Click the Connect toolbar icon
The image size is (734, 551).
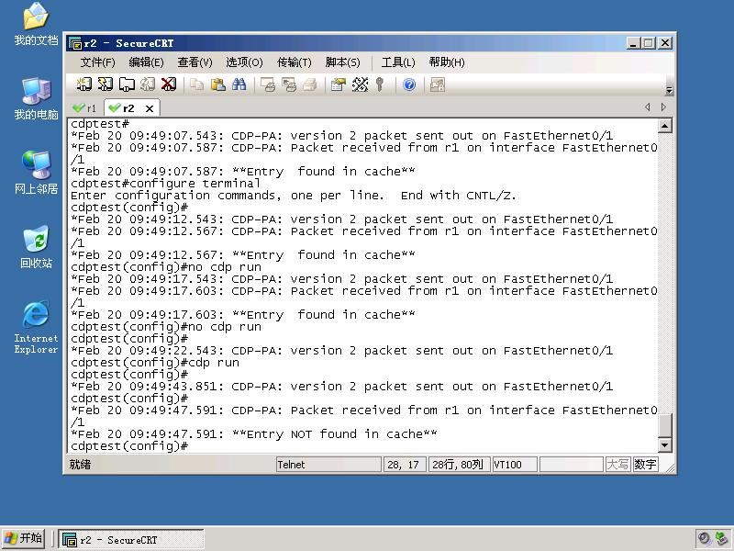click(83, 84)
